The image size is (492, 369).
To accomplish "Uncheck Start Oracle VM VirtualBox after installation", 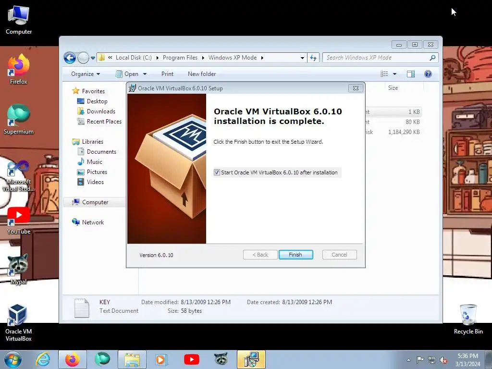I will (x=217, y=172).
